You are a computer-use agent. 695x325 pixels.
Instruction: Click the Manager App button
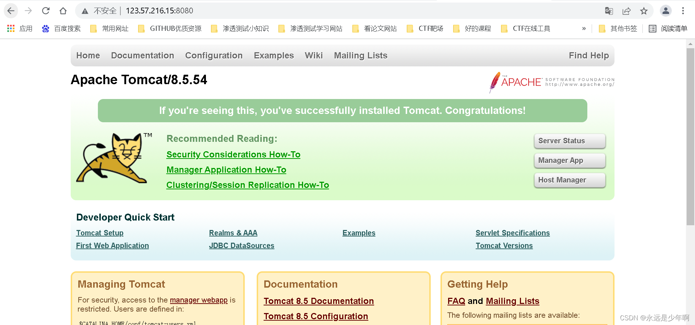[x=570, y=160]
